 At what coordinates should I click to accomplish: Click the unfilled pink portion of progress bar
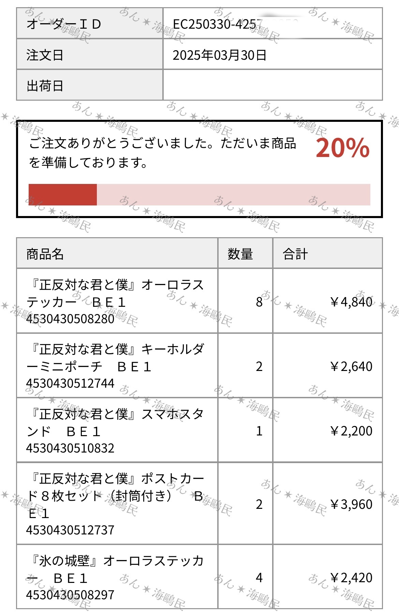point(234,195)
